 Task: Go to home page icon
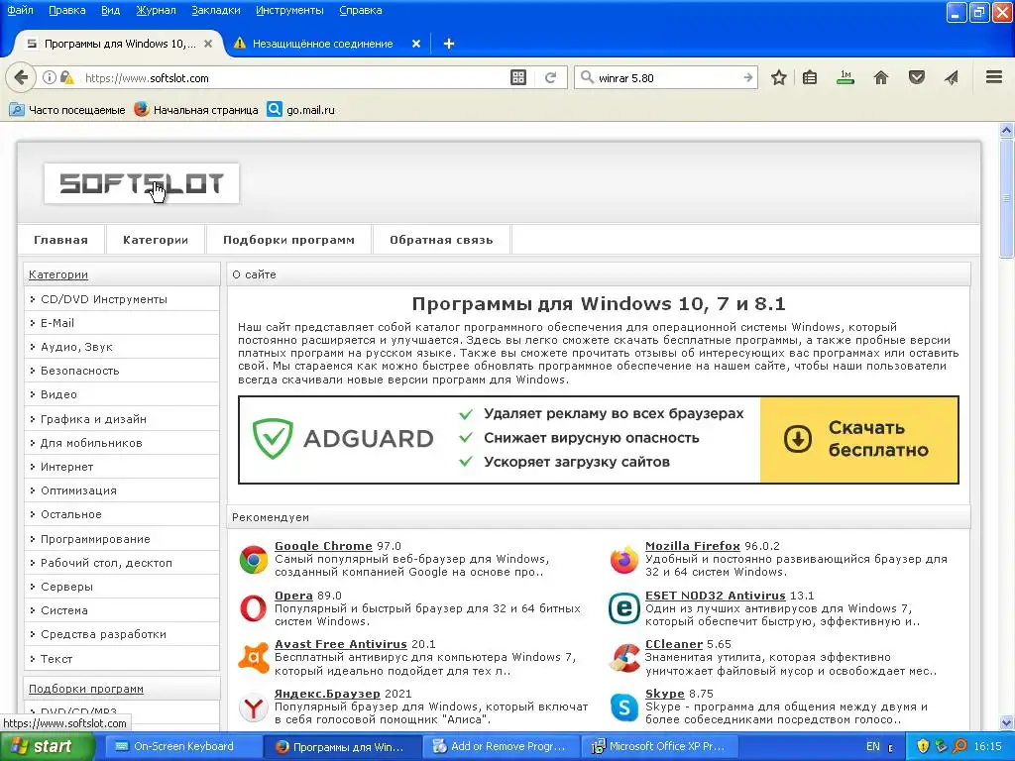(x=881, y=77)
